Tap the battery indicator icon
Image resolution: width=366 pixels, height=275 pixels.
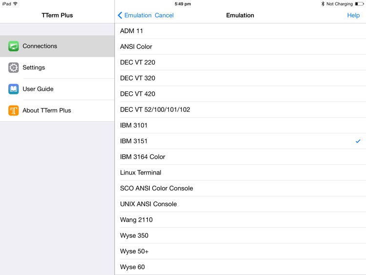pos(360,4)
